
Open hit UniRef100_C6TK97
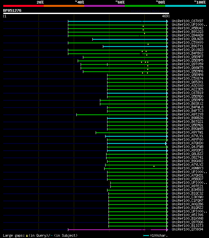point(187,21)
